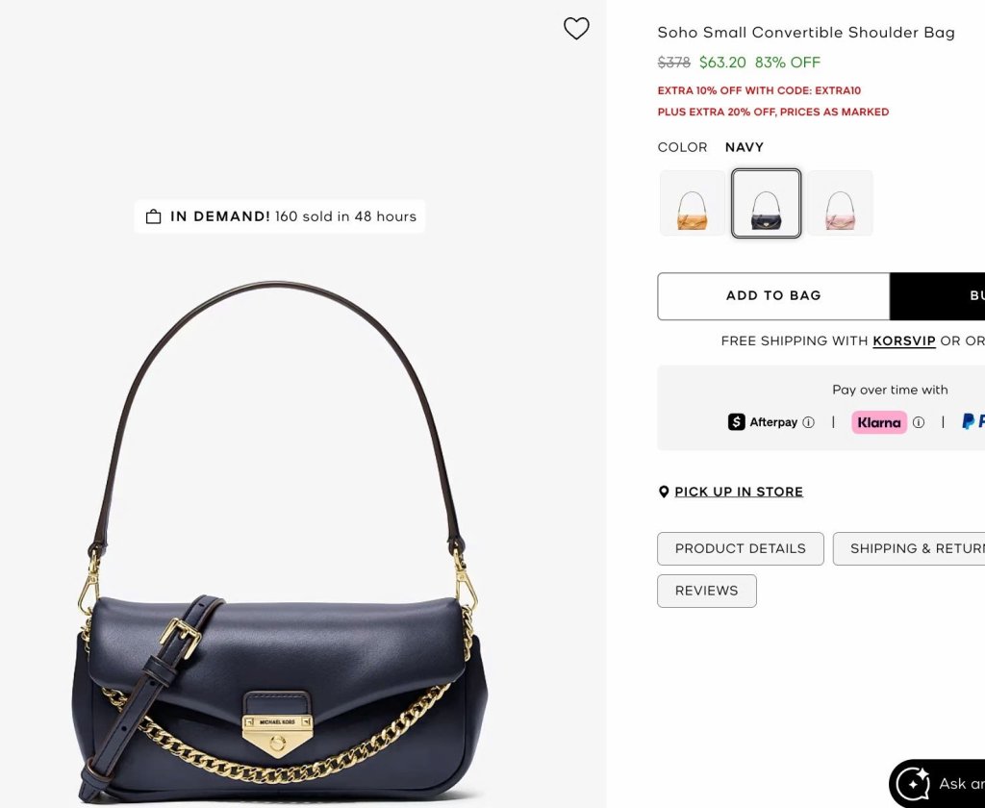This screenshot has height=808, width=985.
Task: Click shopping bag icon in demand badge
Action: [x=153, y=216]
